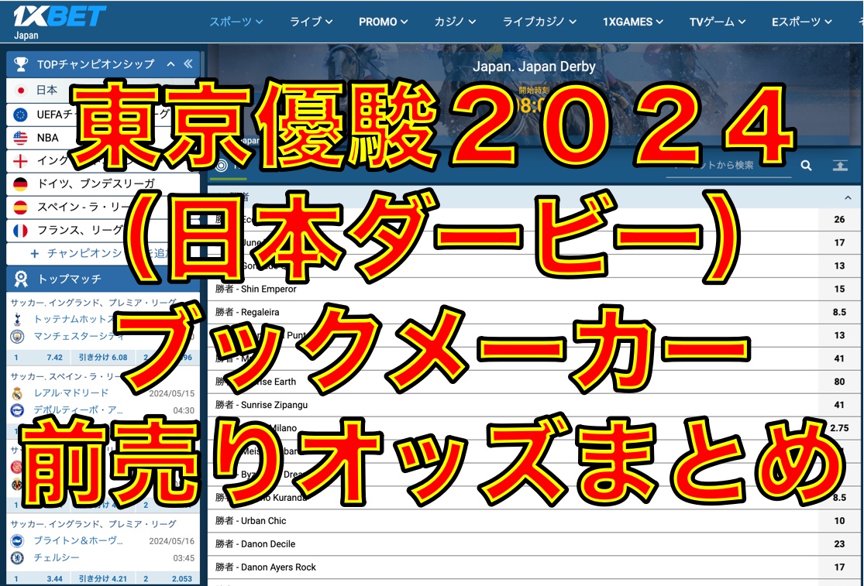
Task: Open the ライブカジノ menu
Action: click(x=539, y=22)
